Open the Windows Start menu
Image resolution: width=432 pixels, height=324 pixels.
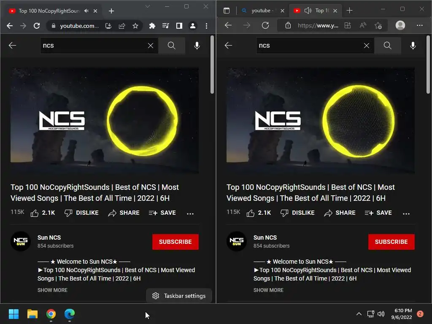coord(13,314)
